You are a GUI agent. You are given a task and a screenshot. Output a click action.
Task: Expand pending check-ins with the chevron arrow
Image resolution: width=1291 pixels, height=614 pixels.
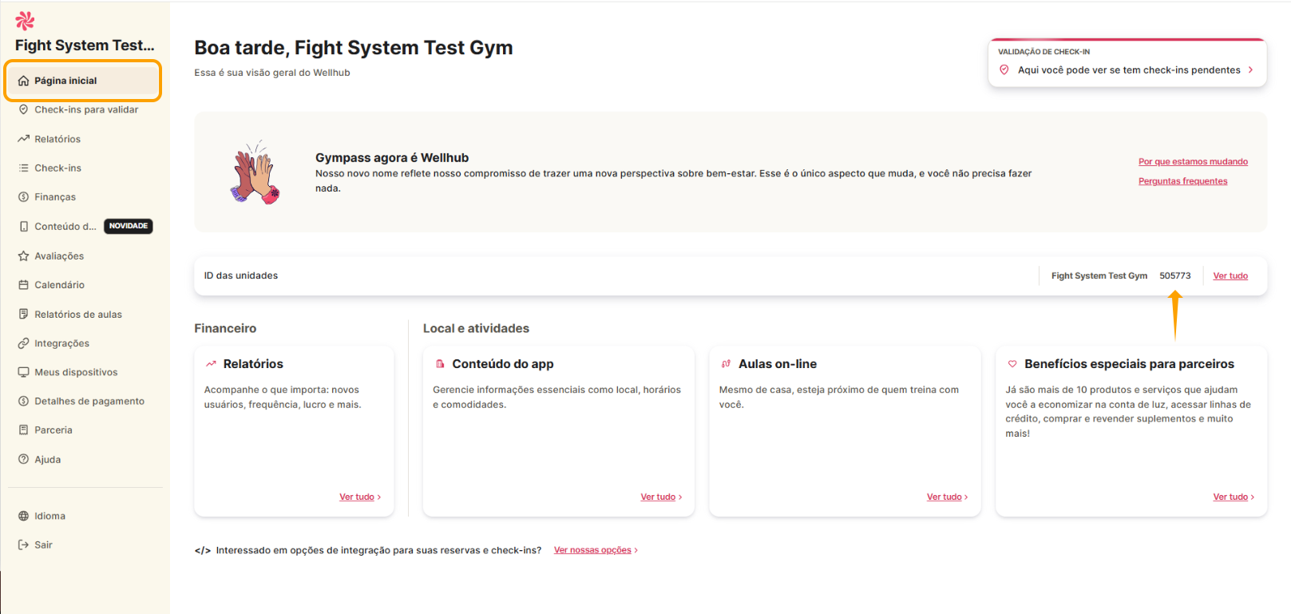click(1250, 70)
